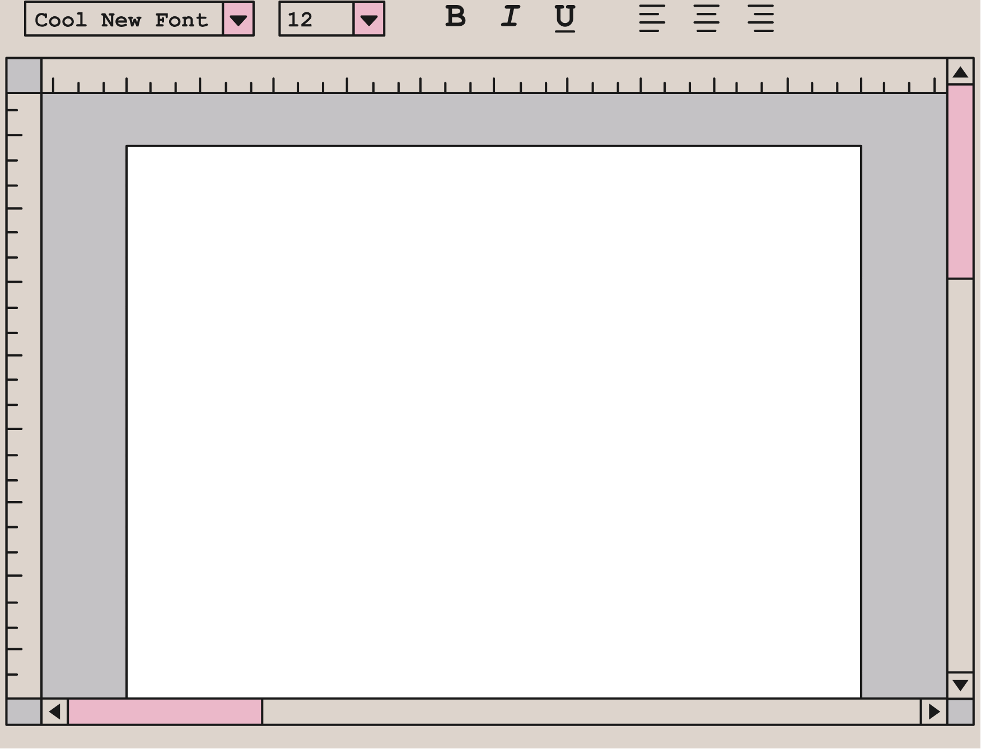Align text to the left

click(652, 18)
